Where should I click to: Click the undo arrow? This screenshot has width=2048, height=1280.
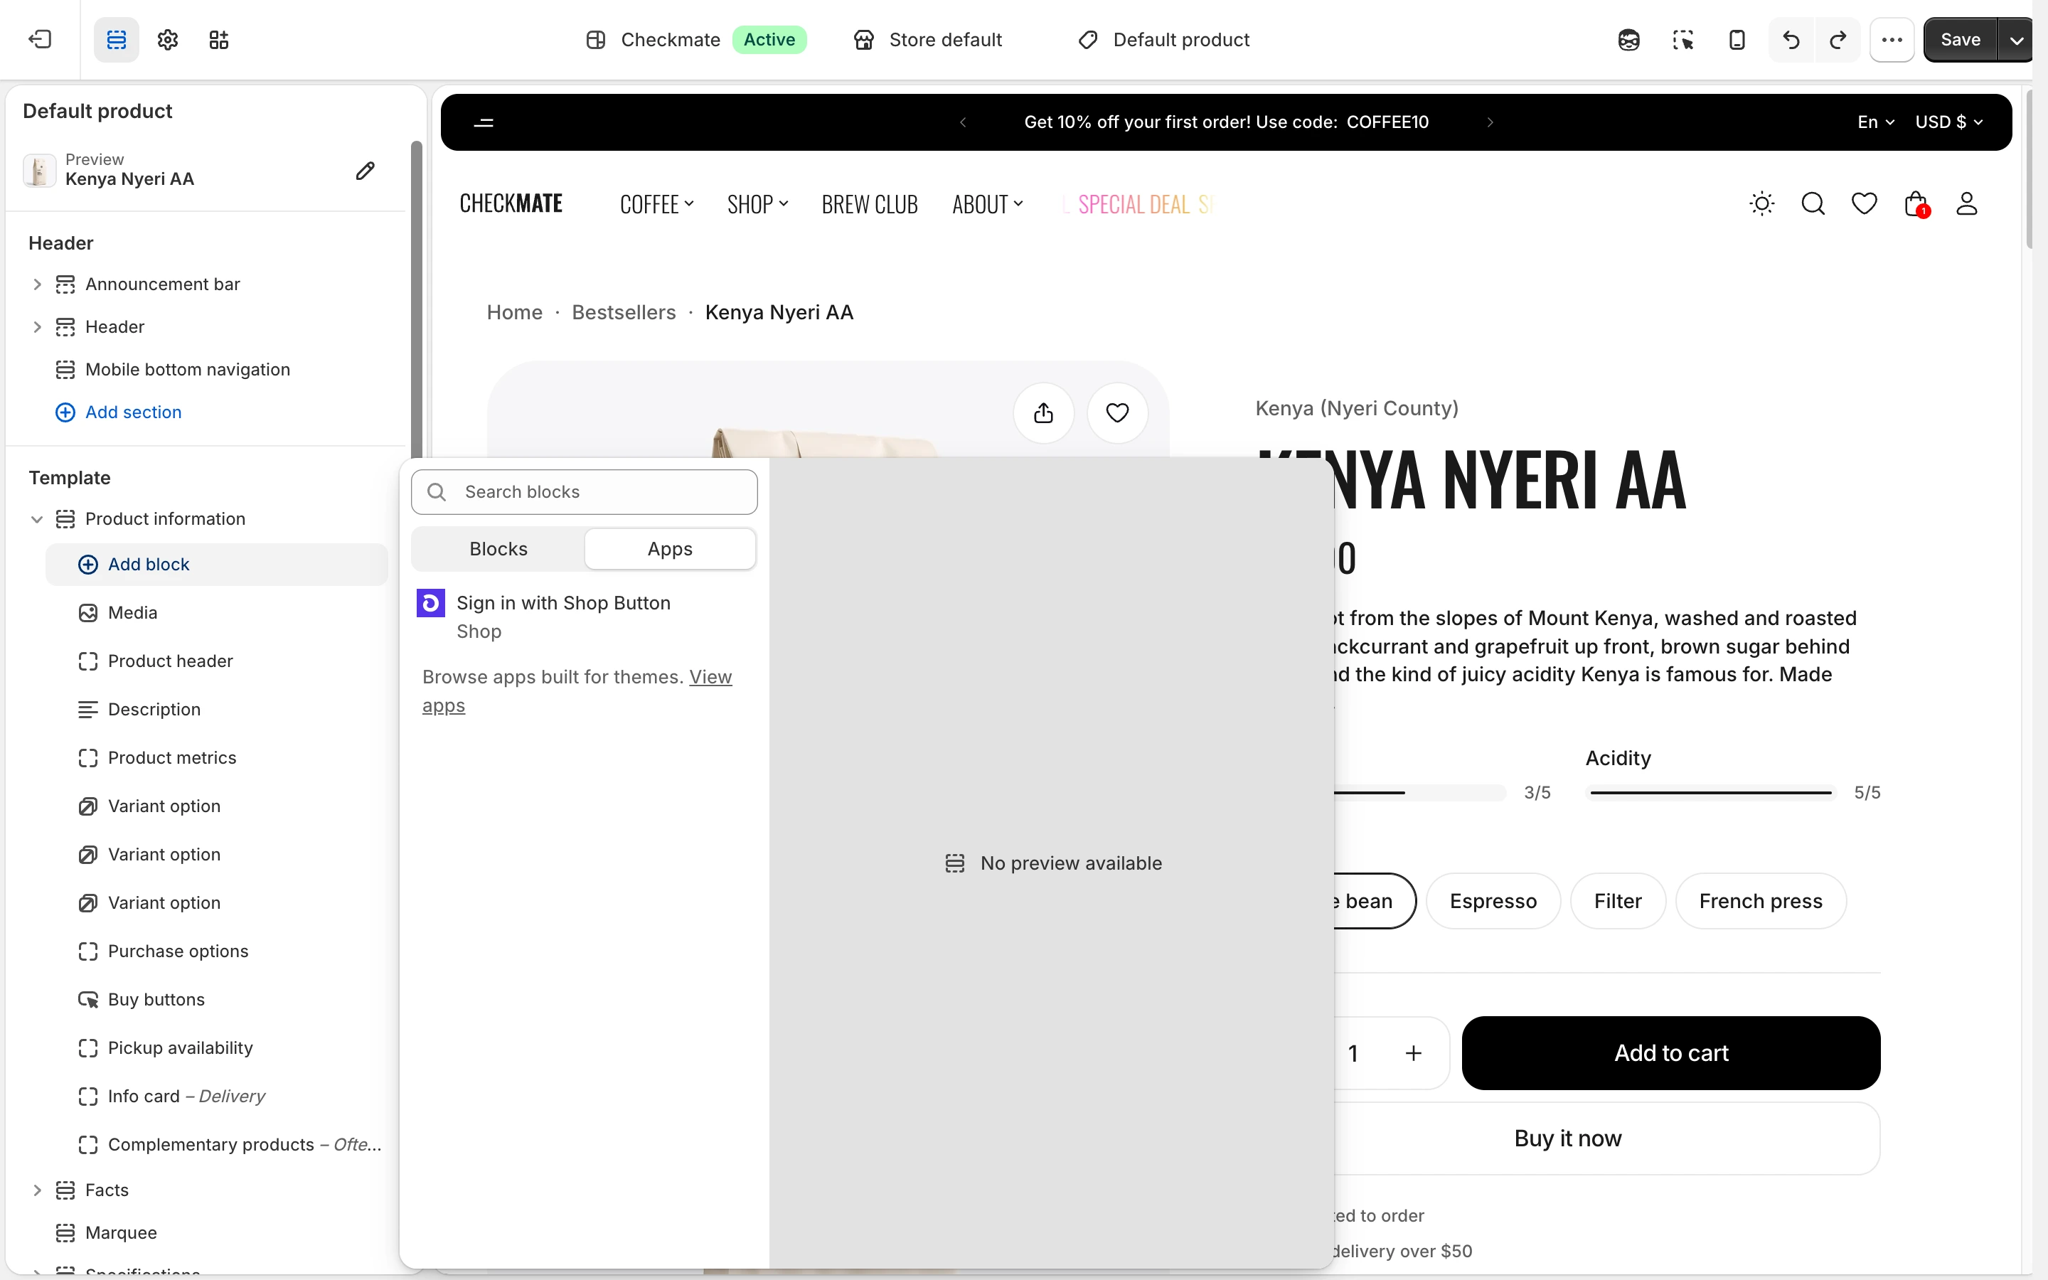(x=1791, y=40)
